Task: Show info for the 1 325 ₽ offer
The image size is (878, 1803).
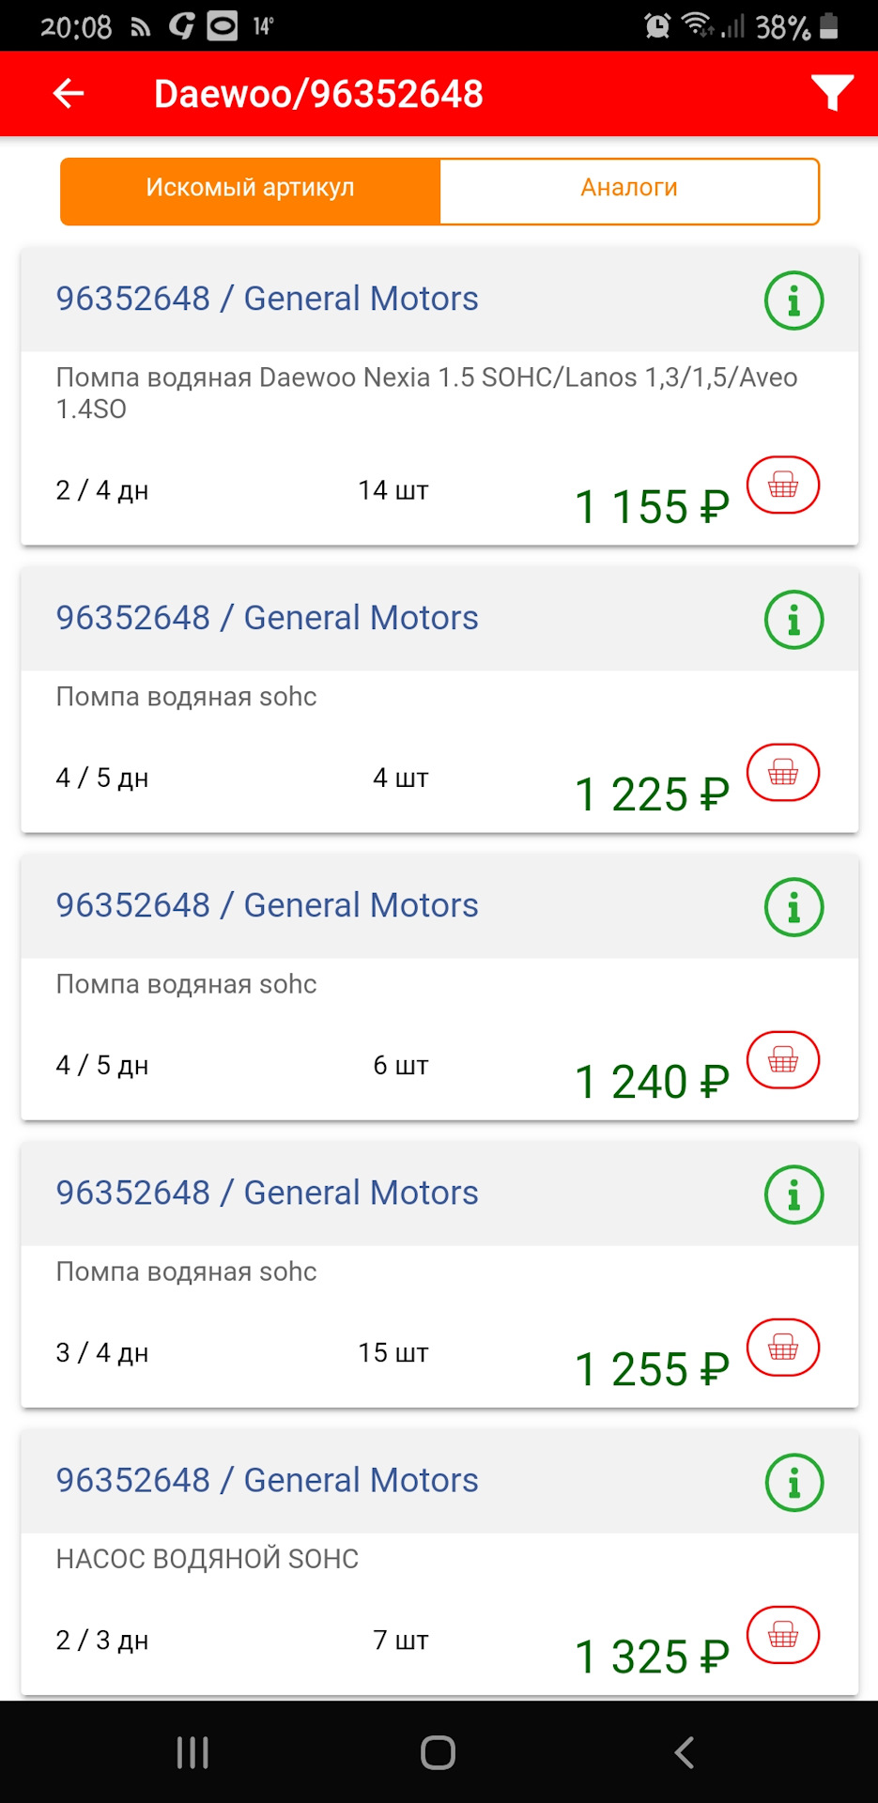Action: [793, 1483]
